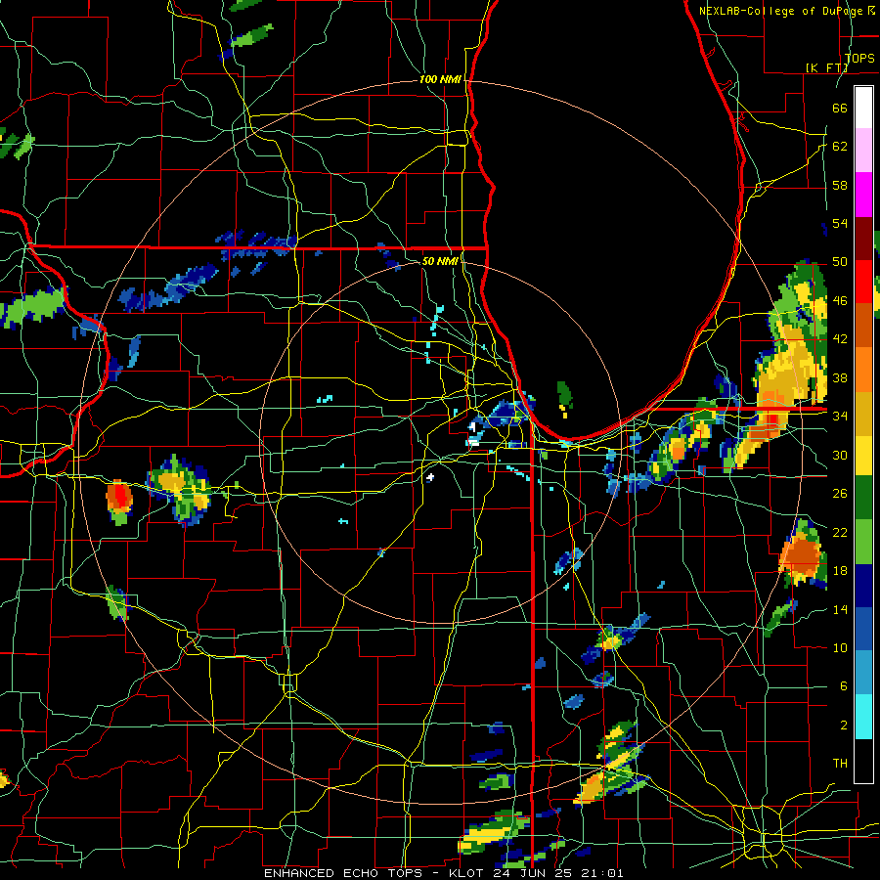
Task: Click the 10 legend value
Action: pyautogui.click(x=840, y=647)
